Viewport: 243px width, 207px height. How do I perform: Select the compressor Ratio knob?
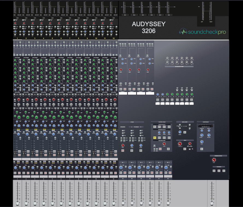[x=202, y=142]
